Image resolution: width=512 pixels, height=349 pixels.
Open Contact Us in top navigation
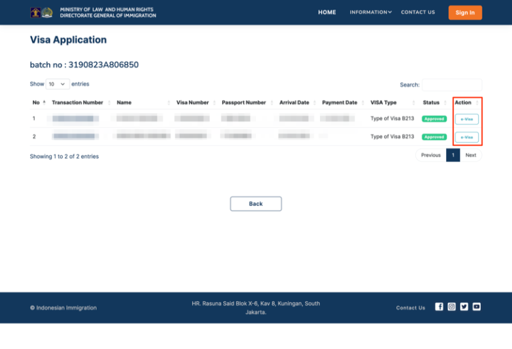coord(418,12)
